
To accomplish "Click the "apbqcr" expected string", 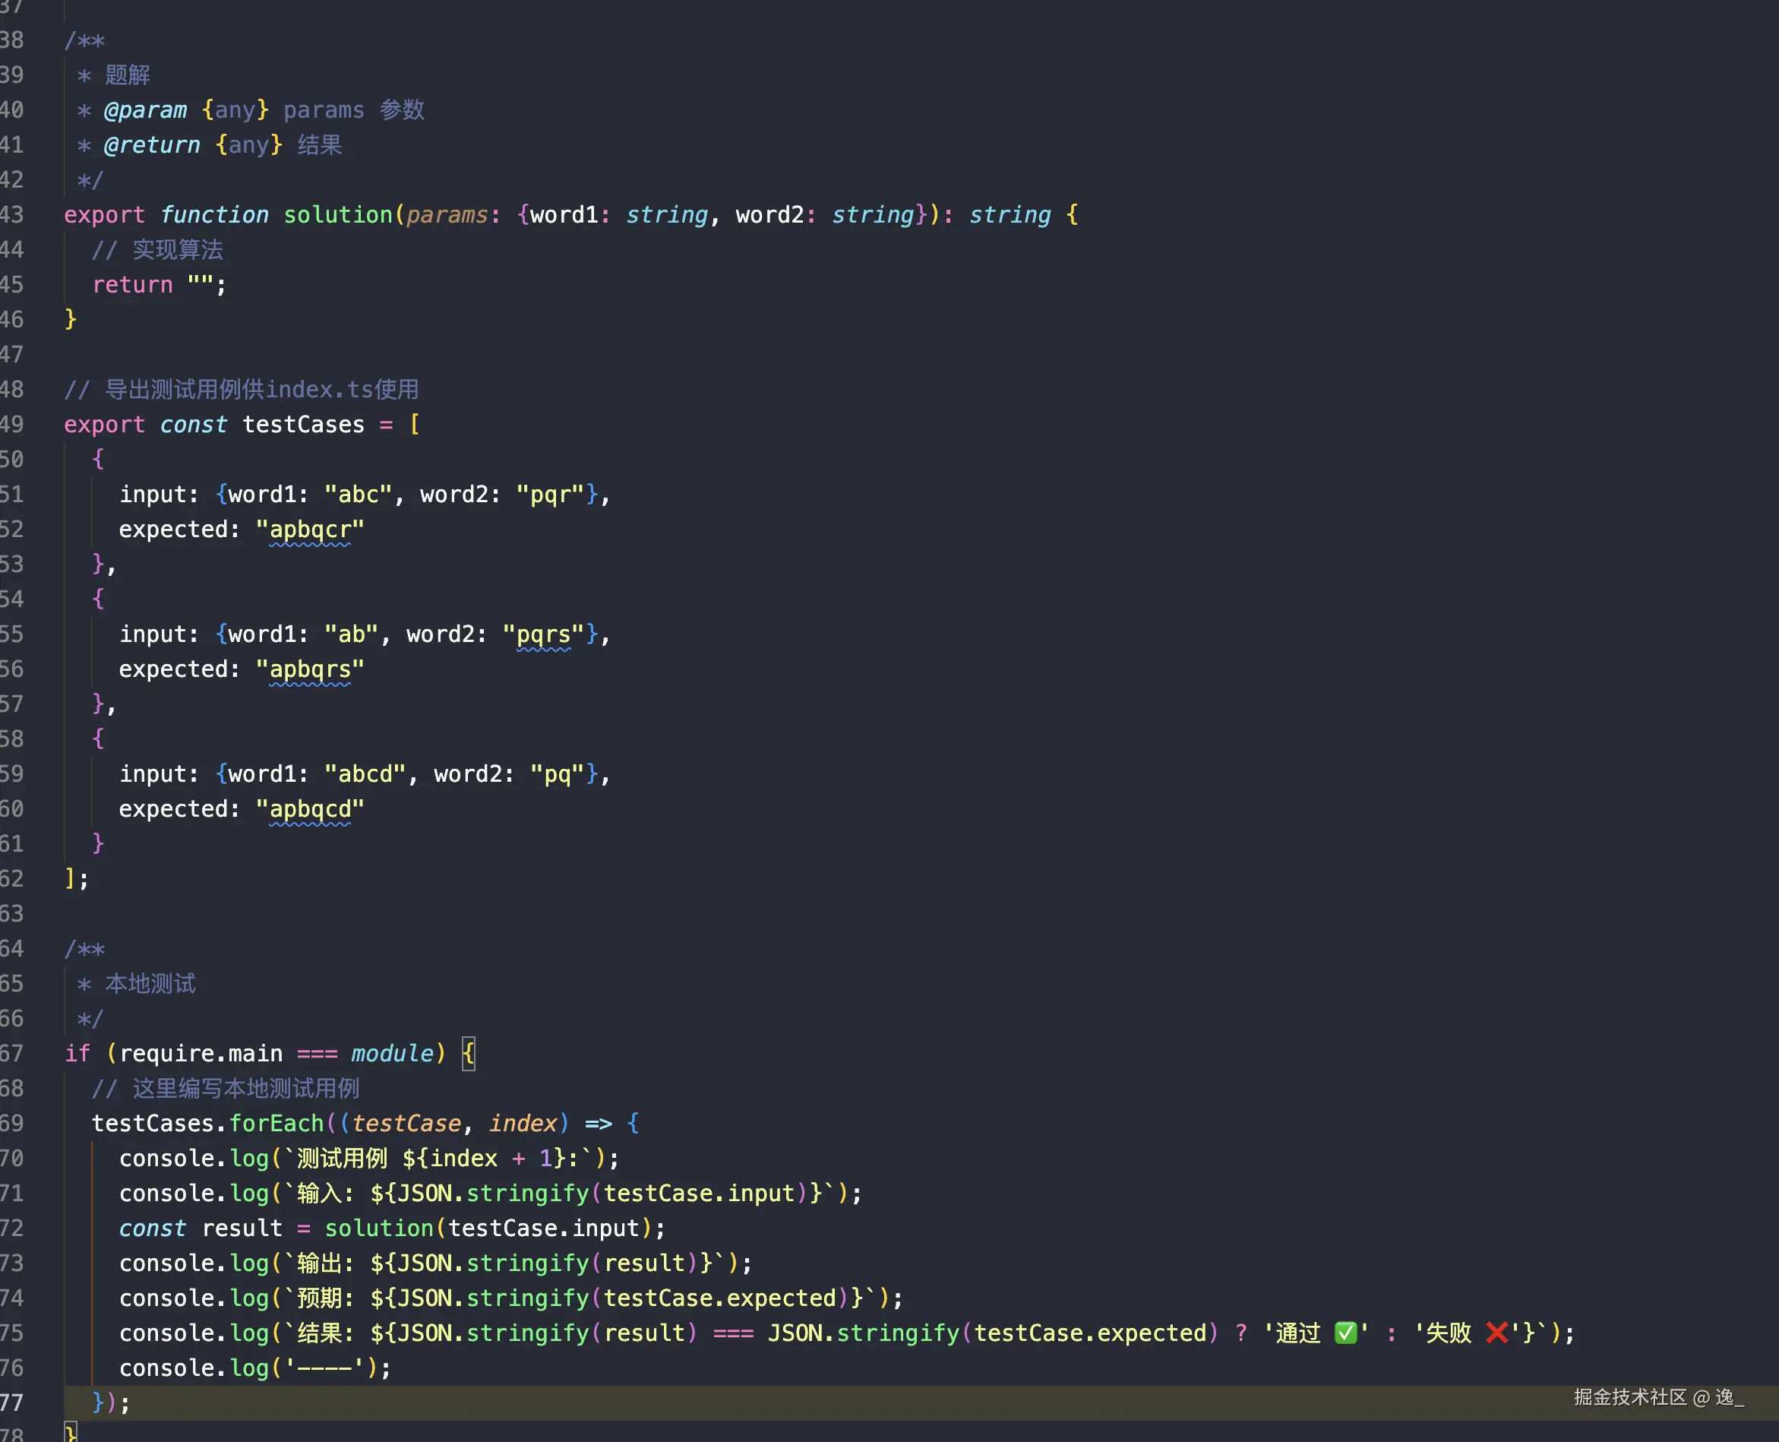I will click(x=310, y=530).
